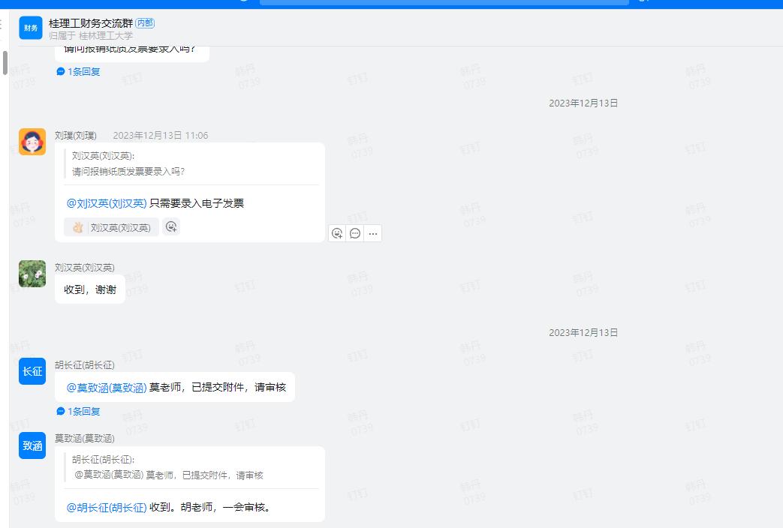
Task: Open 刘璞's cartoon avatar
Action: (x=32, y=142)
